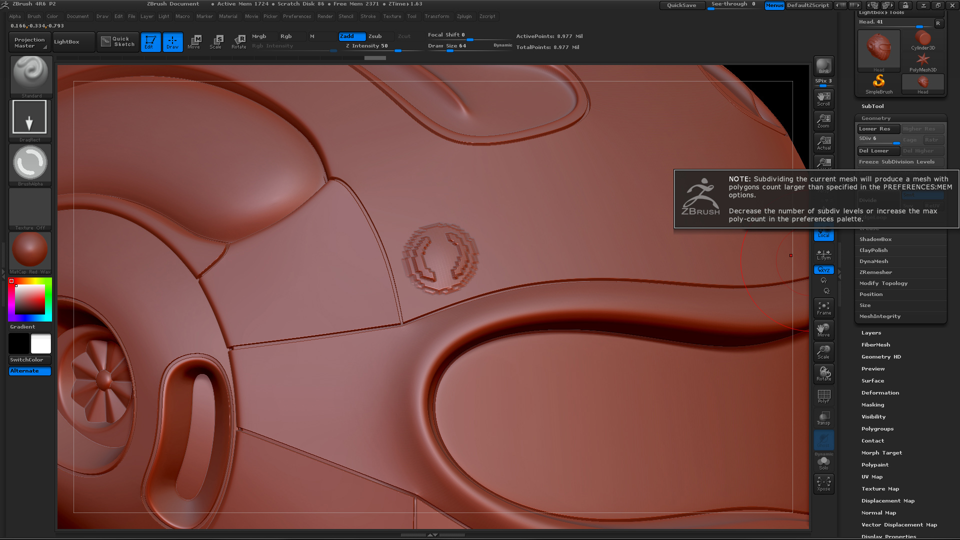Select the Scale view icon in right shelf
This screenshot has width=960, height=540.
pos(823,351)
